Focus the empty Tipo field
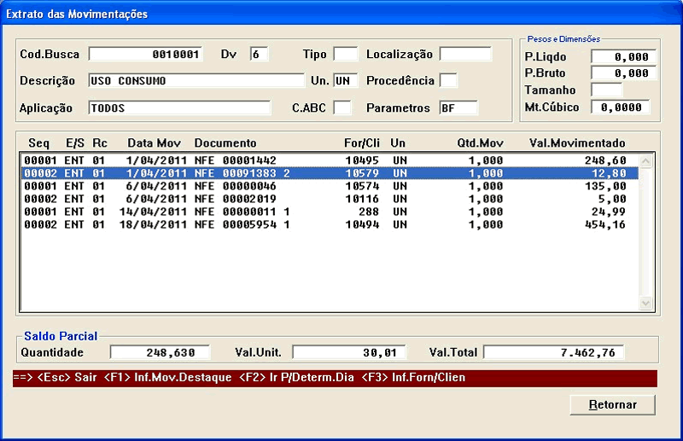Screen dimensions: 683x441 coord(346,54)
